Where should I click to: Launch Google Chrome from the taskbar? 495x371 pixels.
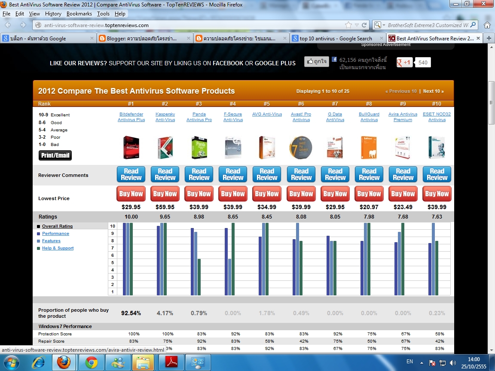pos(91,362)
